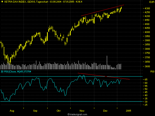This screenshot has width=155, height=116.
Task: Click the 50 value on the RSI axis
Action: [146, 89]
